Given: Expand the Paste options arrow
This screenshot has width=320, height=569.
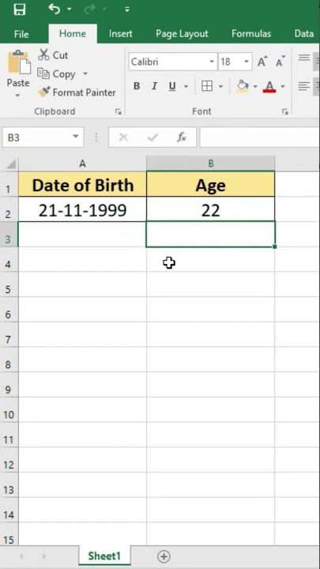Looking at the screenshot, I should pyautogui.click(x=17, y=96).
